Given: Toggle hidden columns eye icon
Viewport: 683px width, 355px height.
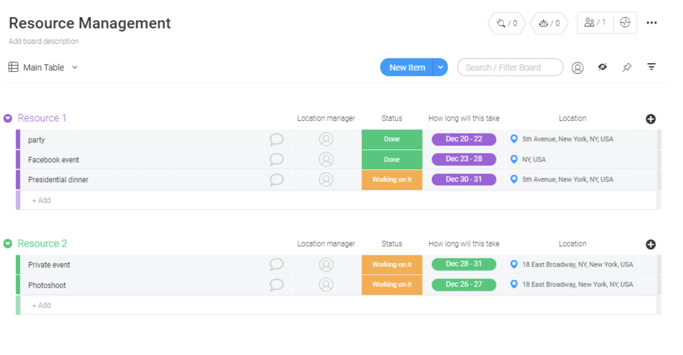Looking at the screenshot, I should click(602, 67).
